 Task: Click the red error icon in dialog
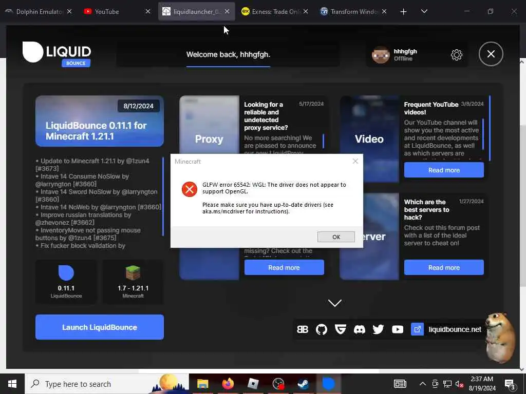189,189
